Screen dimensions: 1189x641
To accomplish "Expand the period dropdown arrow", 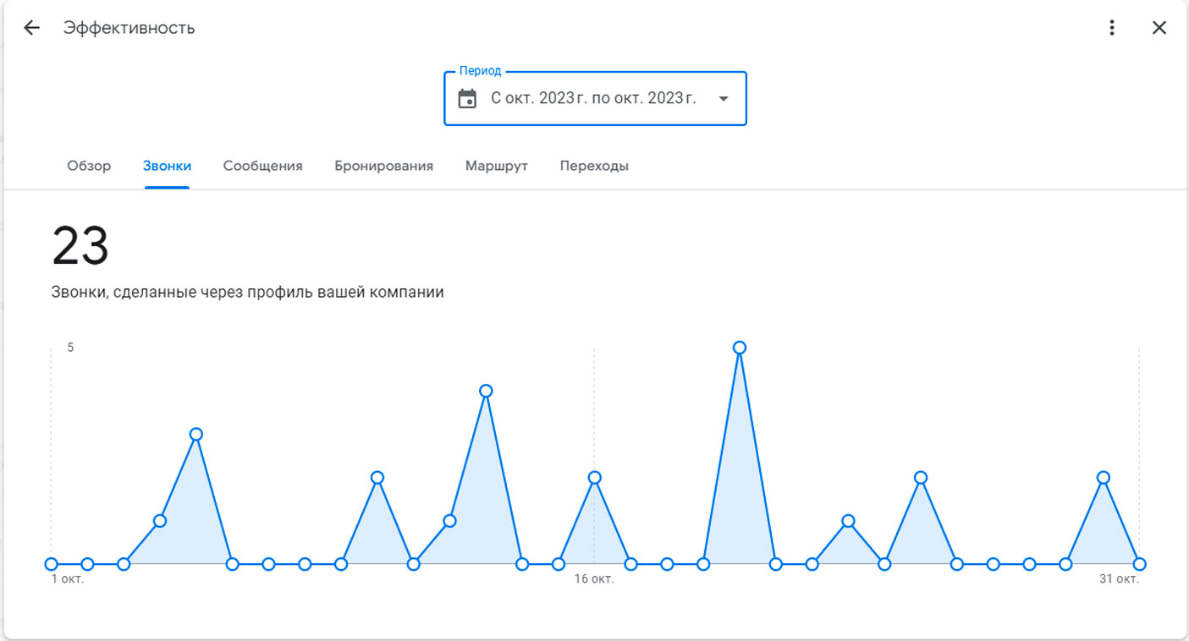I will 724,99.
